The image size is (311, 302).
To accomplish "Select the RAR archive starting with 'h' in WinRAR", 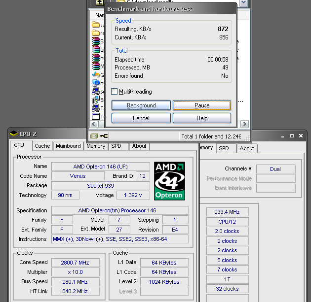I will point(96,58).
